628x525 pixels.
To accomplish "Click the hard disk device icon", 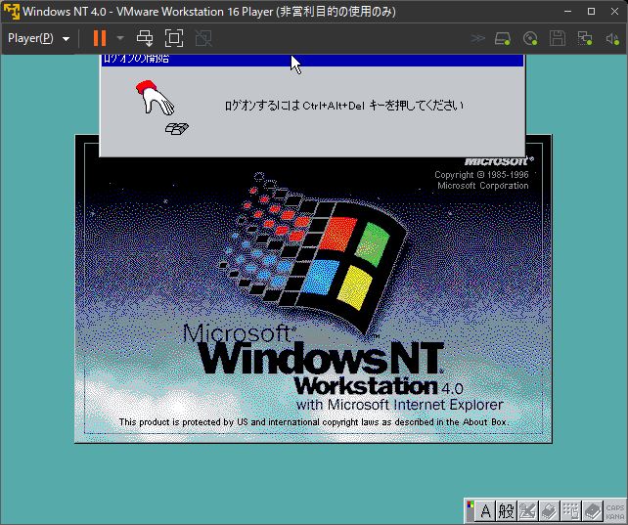I will [x=503, y=38].
